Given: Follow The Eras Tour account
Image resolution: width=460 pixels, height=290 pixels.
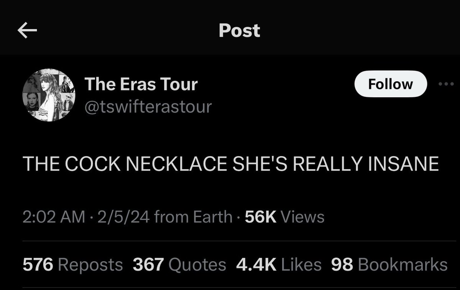Looking at the screenshot, I should click(390, 84).
